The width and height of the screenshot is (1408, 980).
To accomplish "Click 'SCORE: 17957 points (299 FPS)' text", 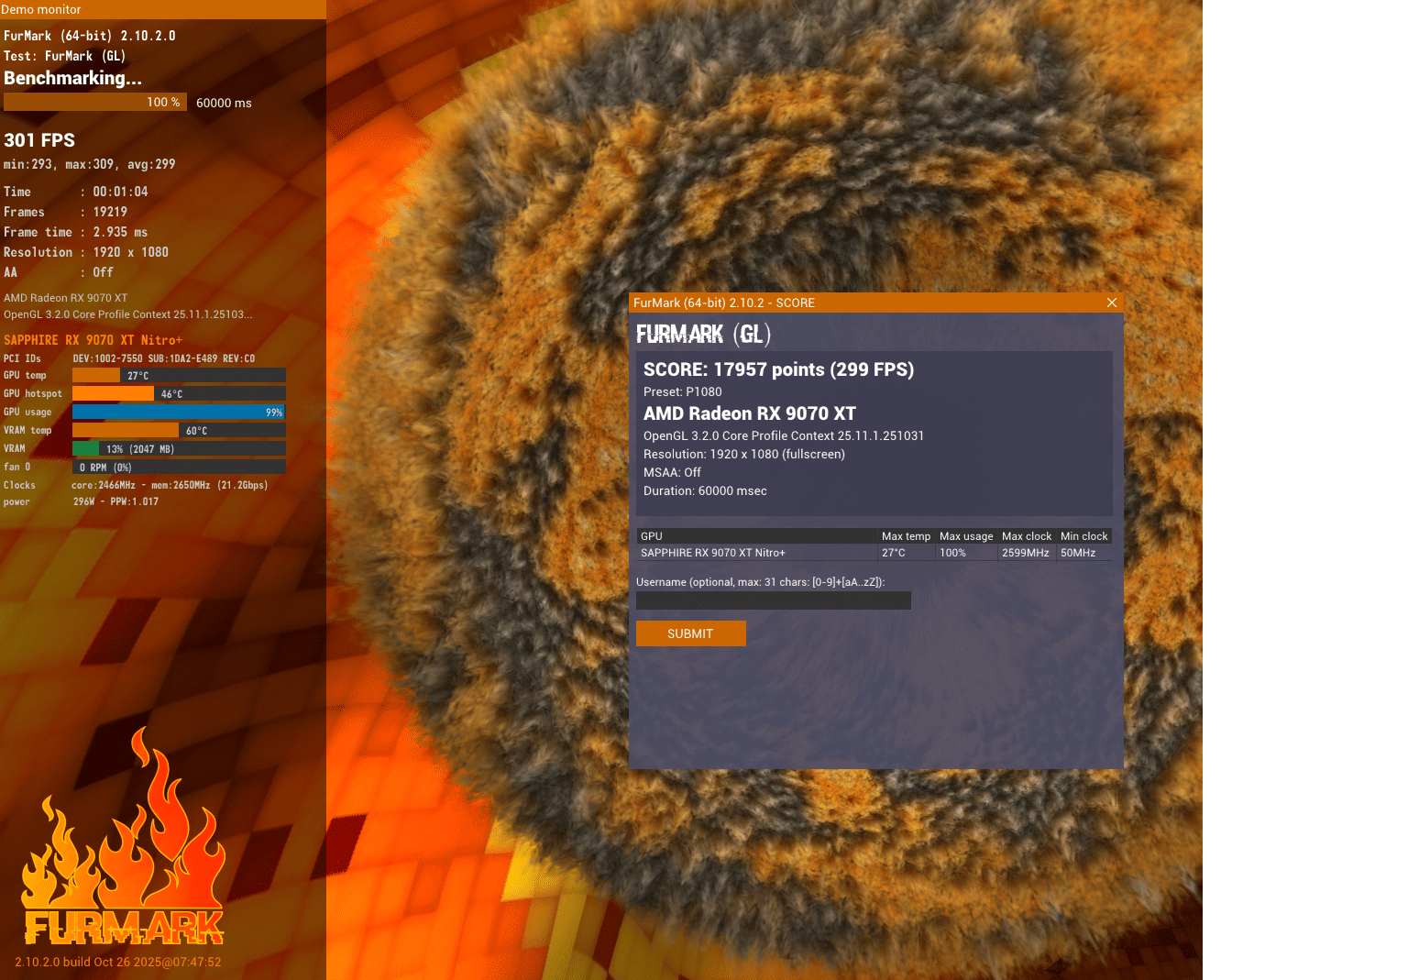I will coord(778,369).
